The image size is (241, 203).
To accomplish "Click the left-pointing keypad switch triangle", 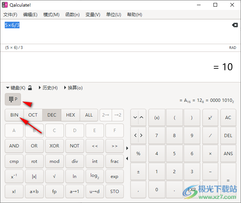I will click(x=127, y=159).
